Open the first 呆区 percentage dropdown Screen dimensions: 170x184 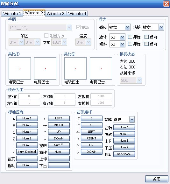coord(16,42)
